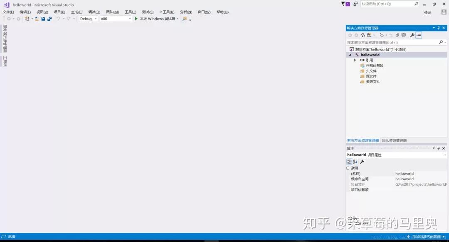The height and width of the screenshot is (242, 449).
Task: Click the Undo icon on main toolbar
Action: pos(58,19)
